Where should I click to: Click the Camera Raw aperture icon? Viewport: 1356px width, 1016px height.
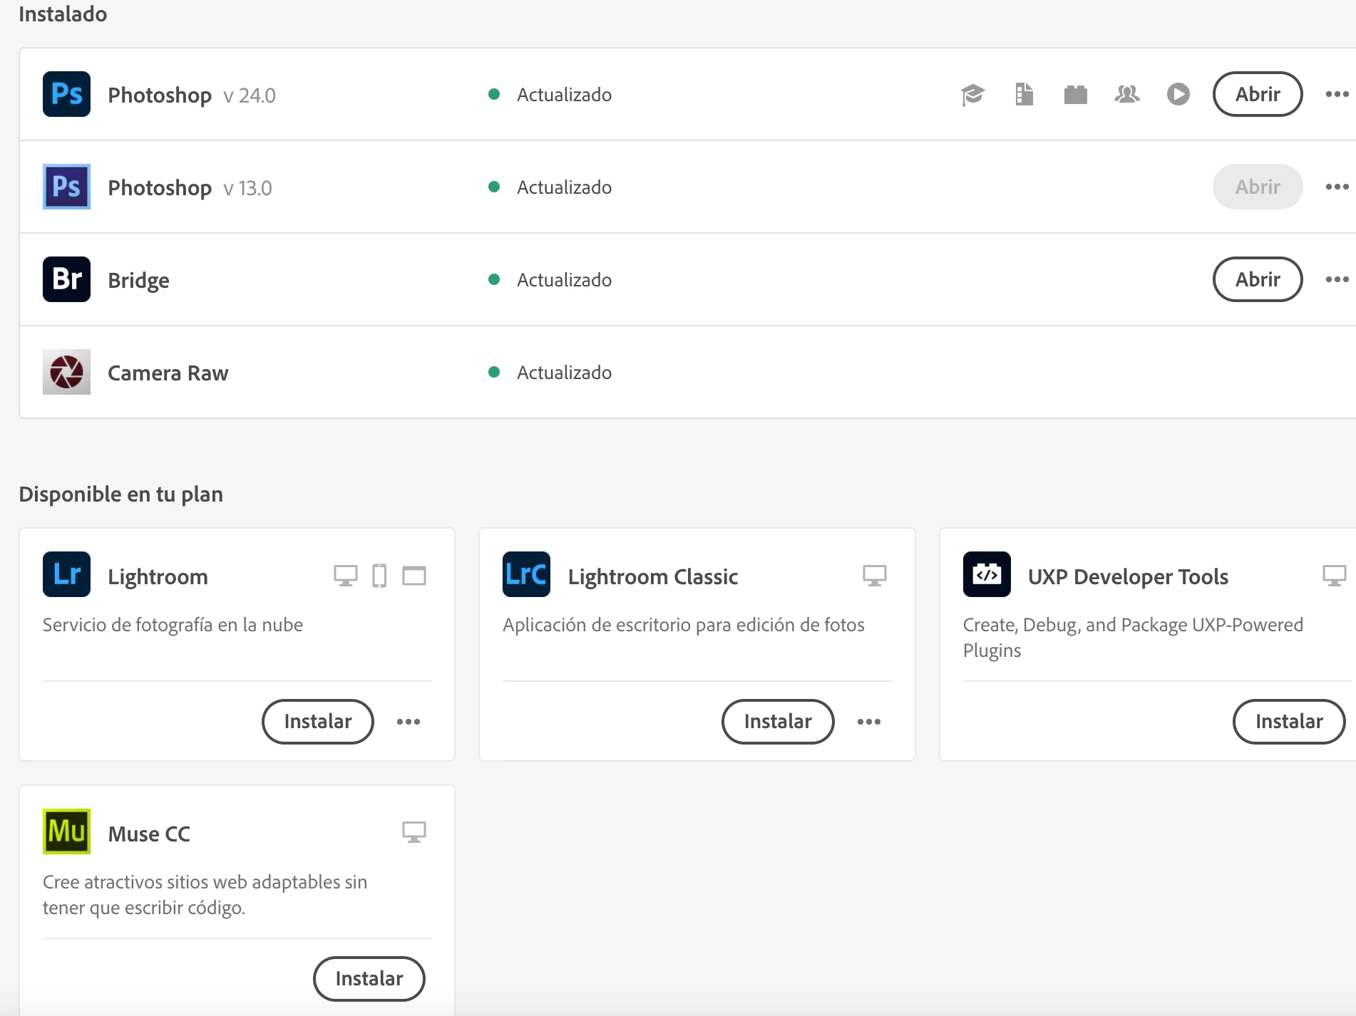[66, 372]
